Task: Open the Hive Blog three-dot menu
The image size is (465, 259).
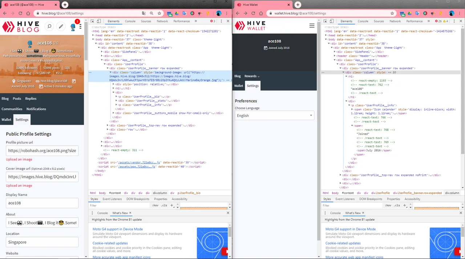Action: pyautogui.click(x=81, y=26)
